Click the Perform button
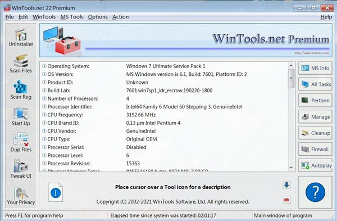The height and width of the screenshot is (221, 337). (315, 101)
